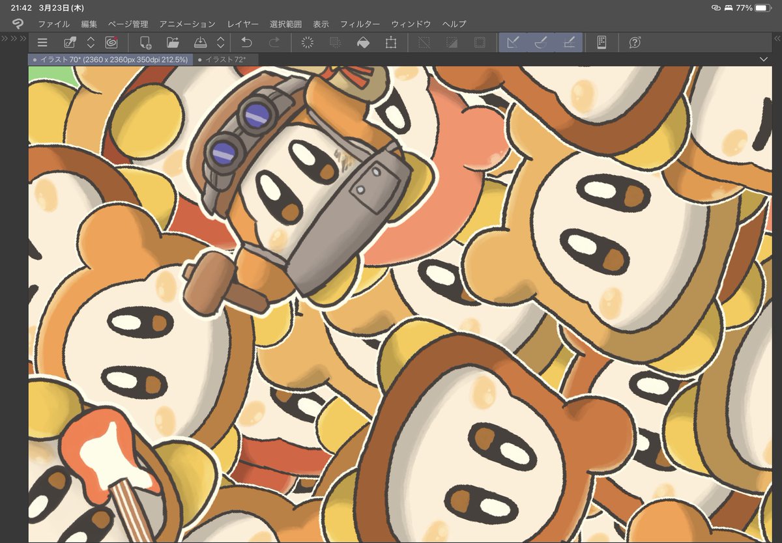This screenshot has height=543, width=782.
Task: Expand the collapsed left palette dock arrows
Action: click(x=13, y=39)
